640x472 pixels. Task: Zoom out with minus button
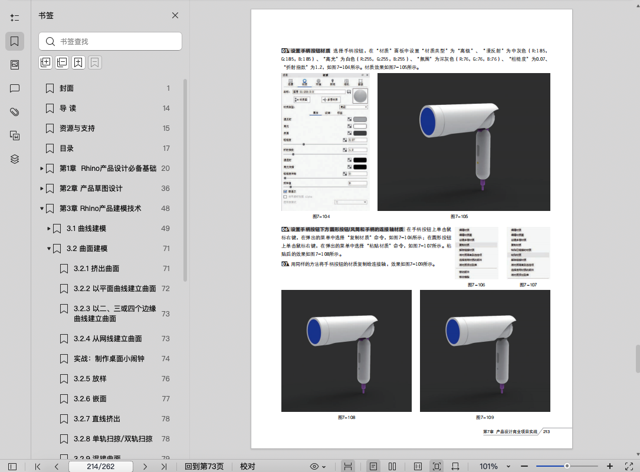[x=524, y=466]
